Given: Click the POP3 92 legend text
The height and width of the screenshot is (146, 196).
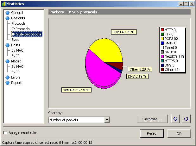Looking at the screenshot, I should [171, 39].
